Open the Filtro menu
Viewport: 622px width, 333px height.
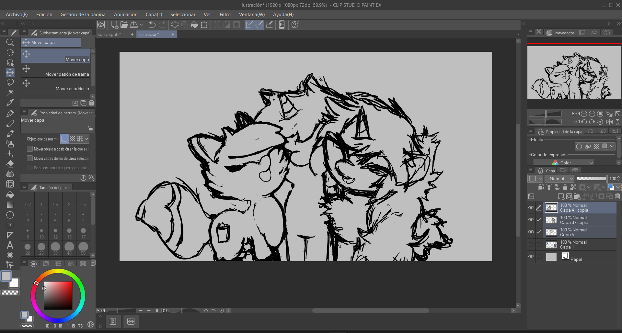coord(225,15)
